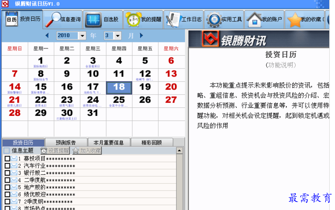Expand the year 2010 dropdown
The image size is (335, 210).
pos(82,36)
